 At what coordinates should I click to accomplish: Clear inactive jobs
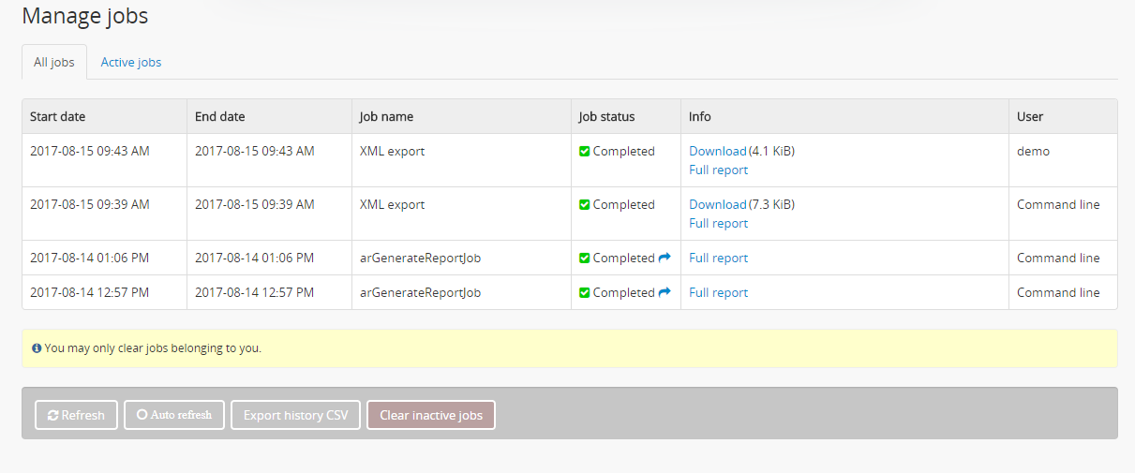[431, 415]
